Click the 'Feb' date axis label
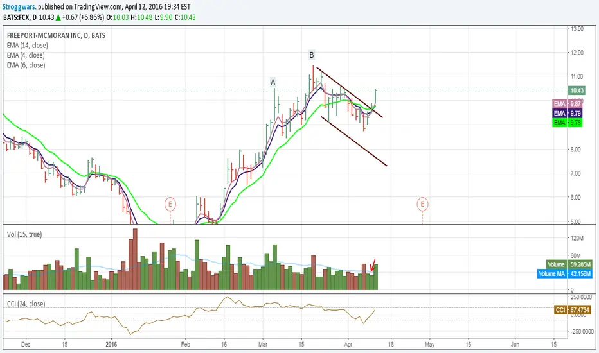 click(185, 344)
